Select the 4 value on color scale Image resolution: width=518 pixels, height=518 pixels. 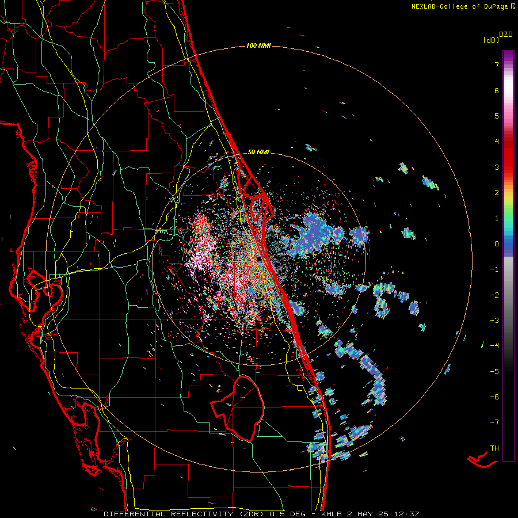click(x=497, y=142)
